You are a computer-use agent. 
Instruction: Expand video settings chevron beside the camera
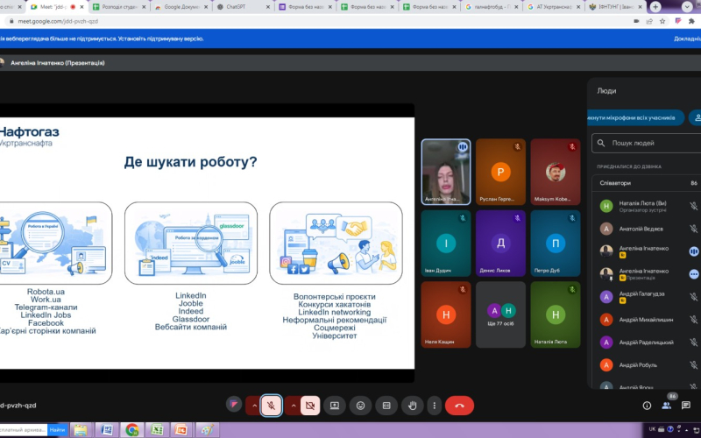coord(294,406)
